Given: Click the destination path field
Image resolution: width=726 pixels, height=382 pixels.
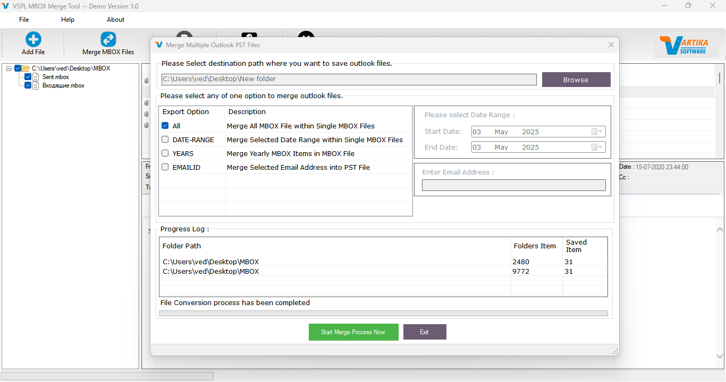Looking at the screenshot, I should pos(349,79).
